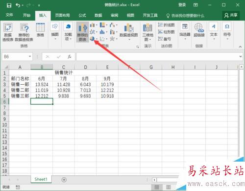Open the Filters (筛选器) group
This screenshot has height=191, width=245.
pyautogui.click(x=185, y=31)
